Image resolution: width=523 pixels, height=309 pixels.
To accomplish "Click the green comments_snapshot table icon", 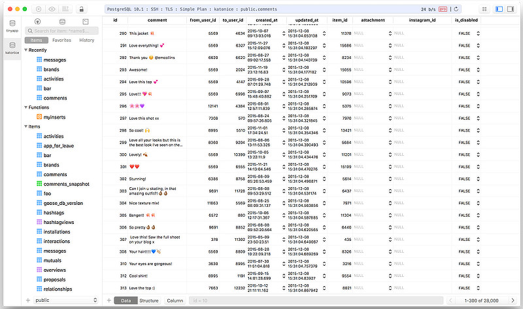I will (39, 184).
